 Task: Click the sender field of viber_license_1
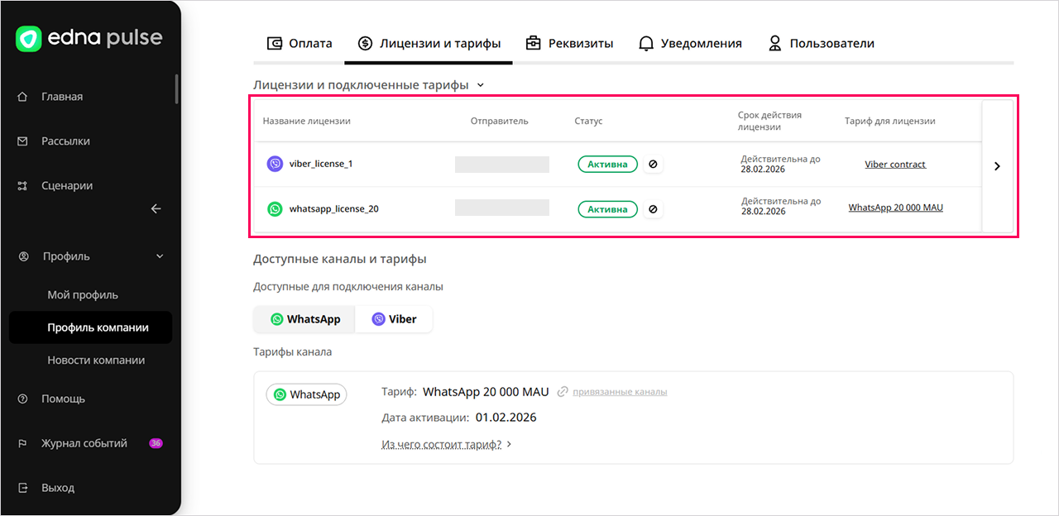click(502, 165)
